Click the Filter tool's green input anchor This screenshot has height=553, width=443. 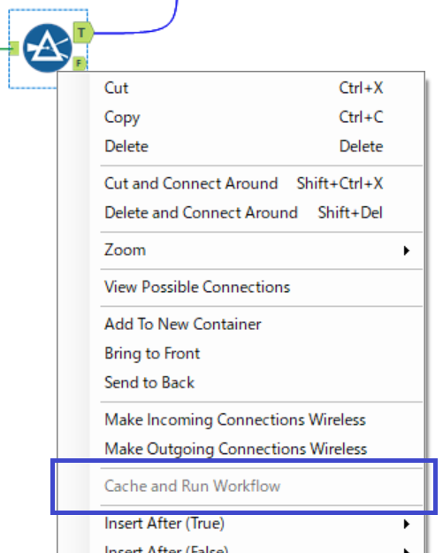click(x=14, y=49)
